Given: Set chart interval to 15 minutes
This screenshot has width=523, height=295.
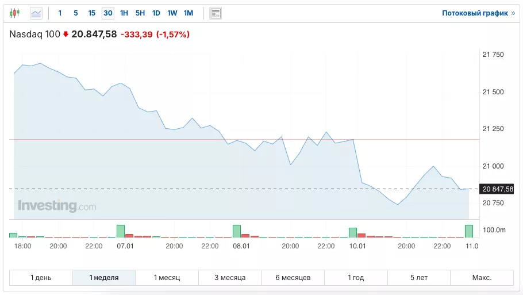Looking at the screenshot, I should 92,13.
